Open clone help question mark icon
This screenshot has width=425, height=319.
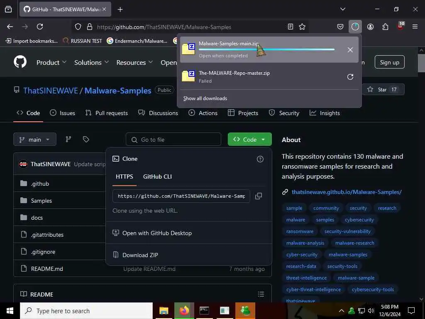click(x=260, y=159)
